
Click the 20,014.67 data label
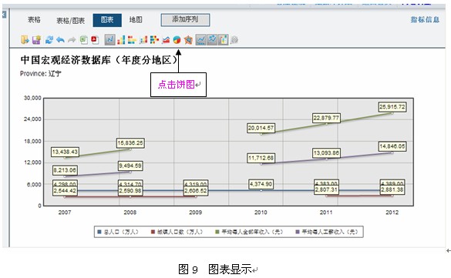pos(261,128)
